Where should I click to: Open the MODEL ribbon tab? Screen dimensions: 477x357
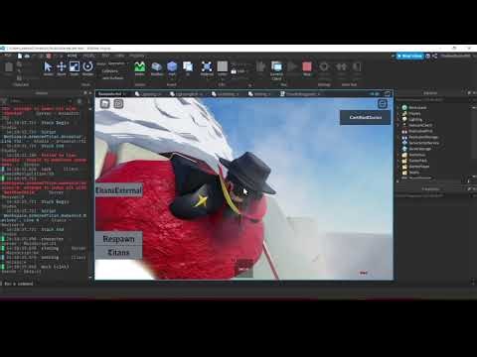point(88,56)
